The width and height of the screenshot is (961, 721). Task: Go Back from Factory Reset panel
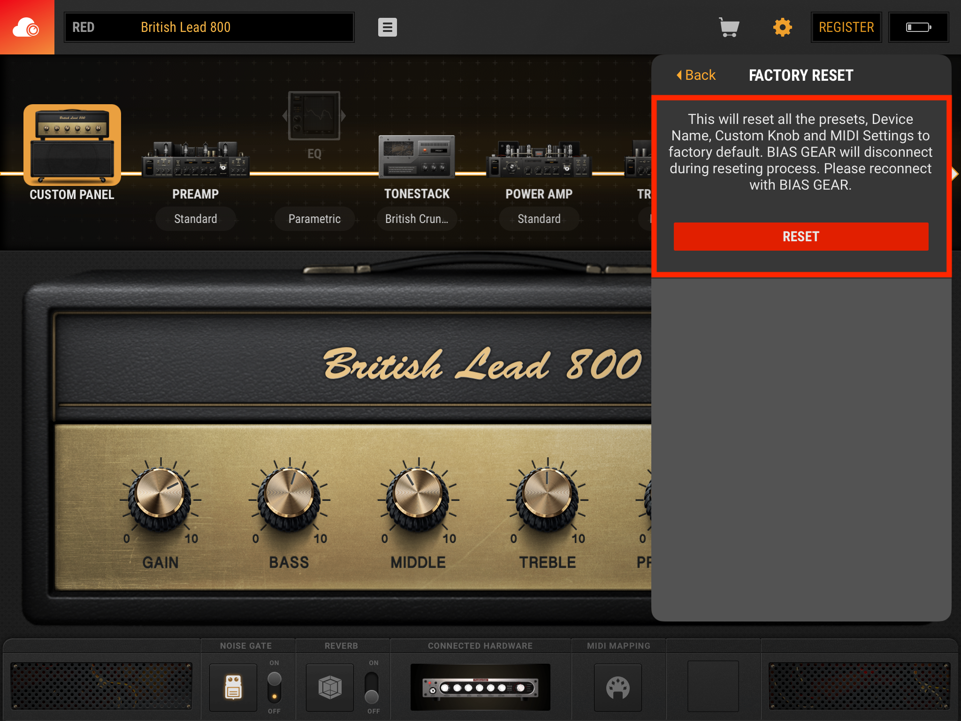coord(696,75)
